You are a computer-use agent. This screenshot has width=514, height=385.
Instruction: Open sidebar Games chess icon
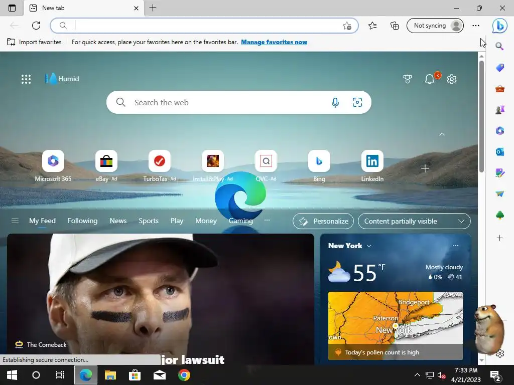(x=499, y=110)
